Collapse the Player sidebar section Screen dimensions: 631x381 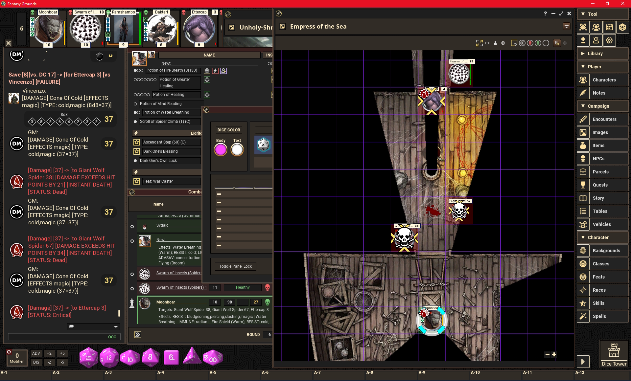[603, 67]
